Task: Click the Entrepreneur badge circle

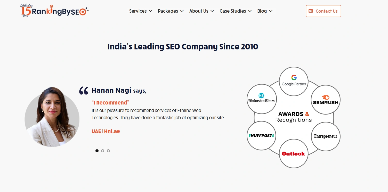Action: [x=326, y=136]
